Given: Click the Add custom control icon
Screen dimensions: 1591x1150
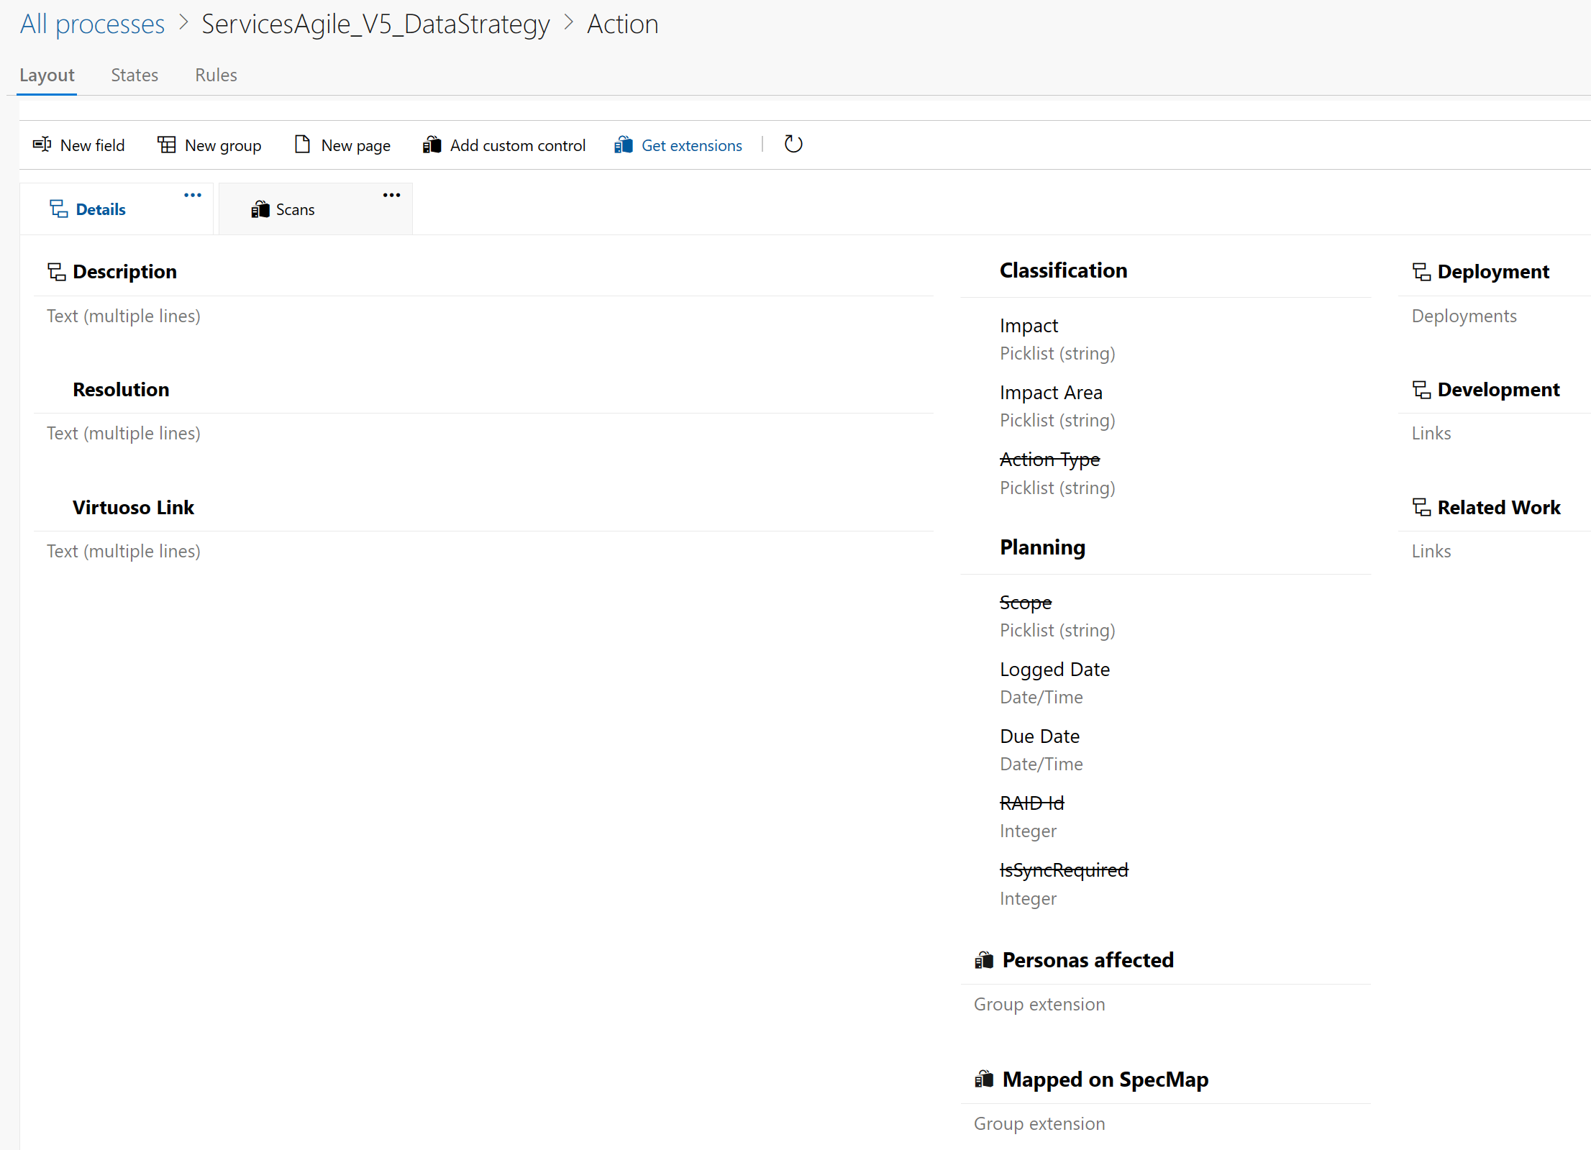Looking at the screenshot, I should (432, 145).
